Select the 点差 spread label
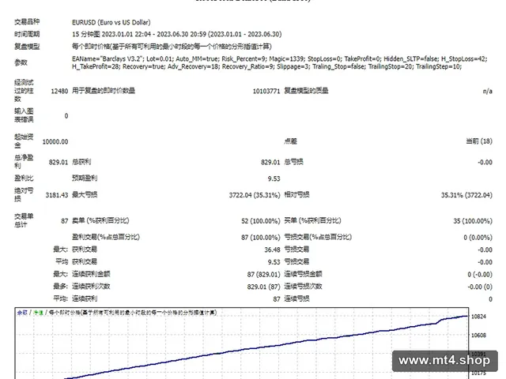 (x=290, y=141)
